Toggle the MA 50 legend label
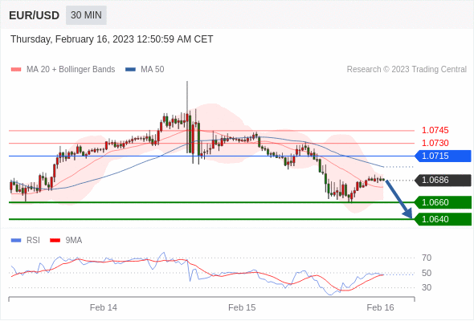Viewport: 474px width, 321px height. (153, 70)
